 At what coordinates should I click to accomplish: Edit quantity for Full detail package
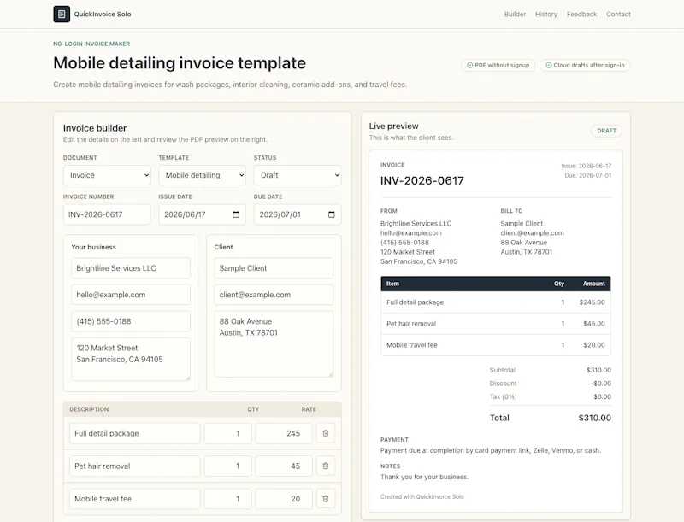tap(228, 433)
